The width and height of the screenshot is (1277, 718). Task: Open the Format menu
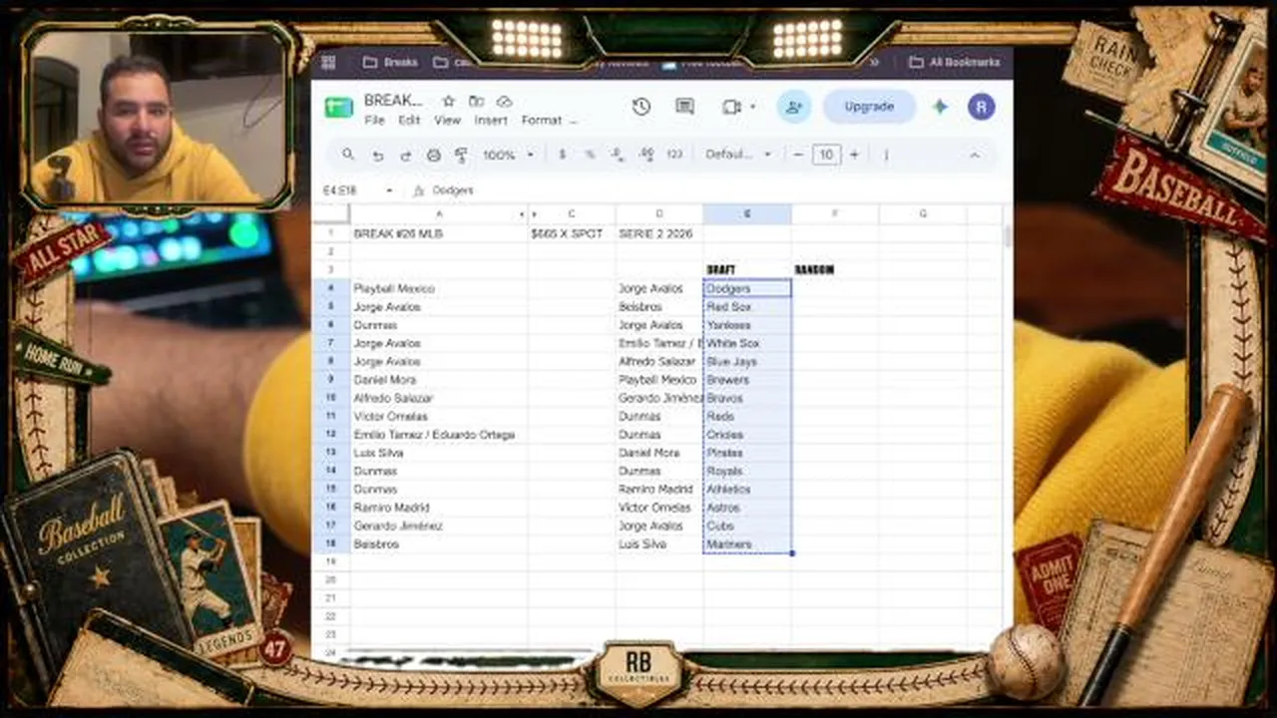tap(542, 121)
